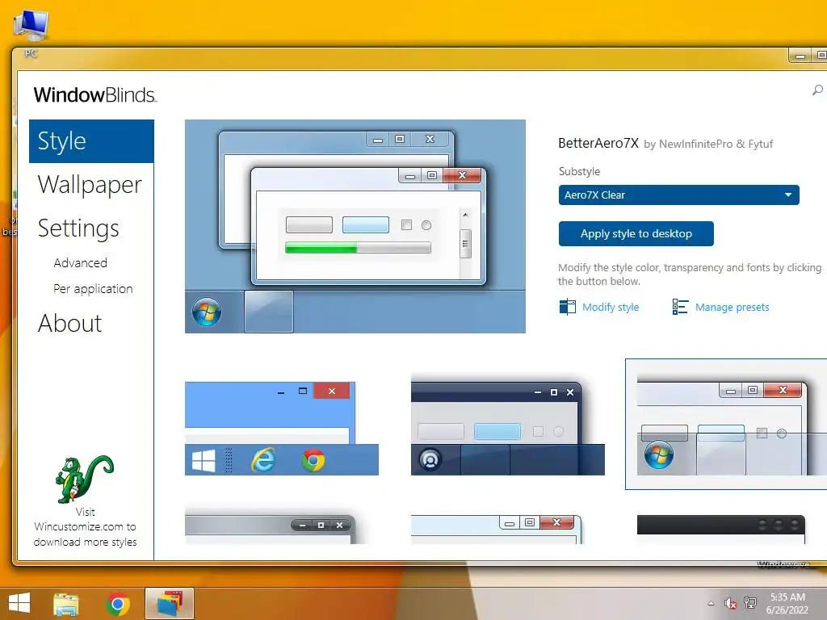Open the Windows Start button

pos(19,603)
